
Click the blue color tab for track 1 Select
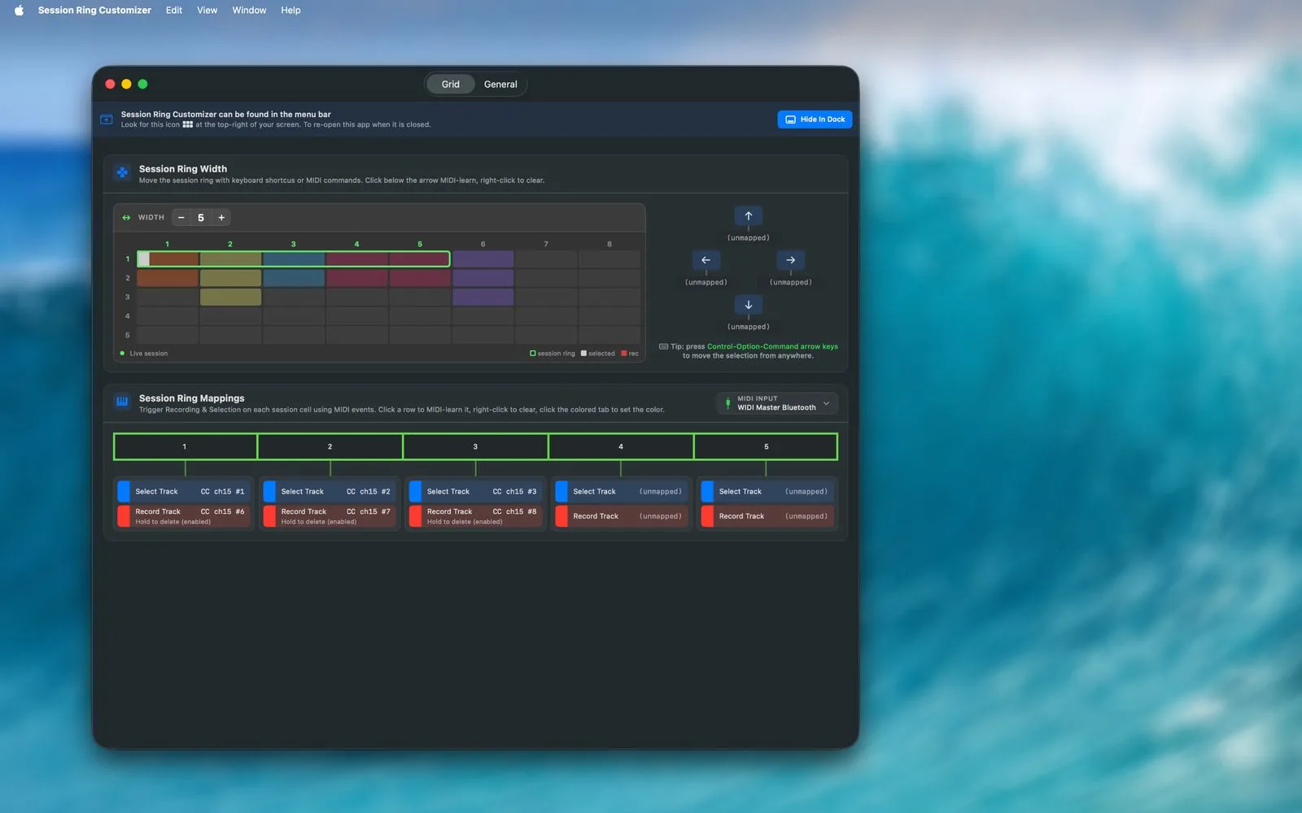click(x=124, y=491)
